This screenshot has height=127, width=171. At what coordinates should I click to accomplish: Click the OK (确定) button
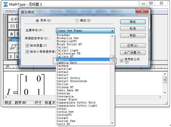click(133, 22)
